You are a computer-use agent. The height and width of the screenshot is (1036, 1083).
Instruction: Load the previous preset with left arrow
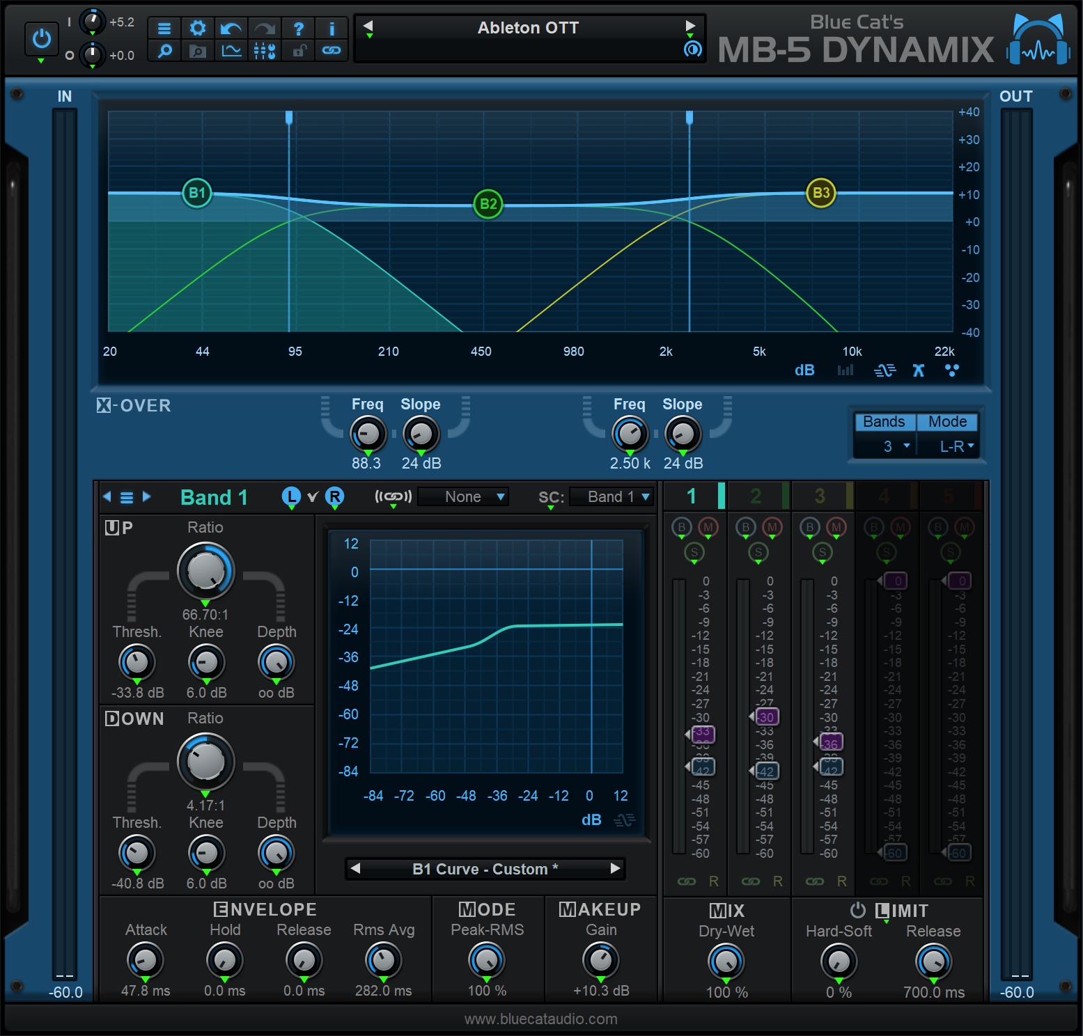368,26
